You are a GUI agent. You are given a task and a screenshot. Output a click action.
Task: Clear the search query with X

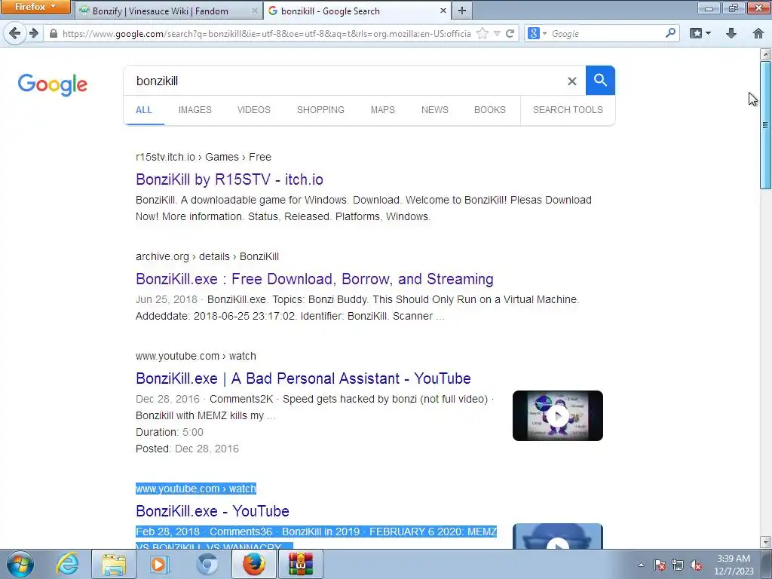pos(571,81)
